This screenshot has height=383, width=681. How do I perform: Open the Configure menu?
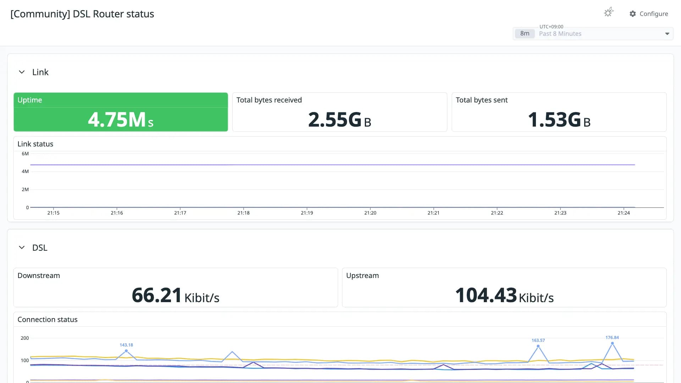(649, 14)
